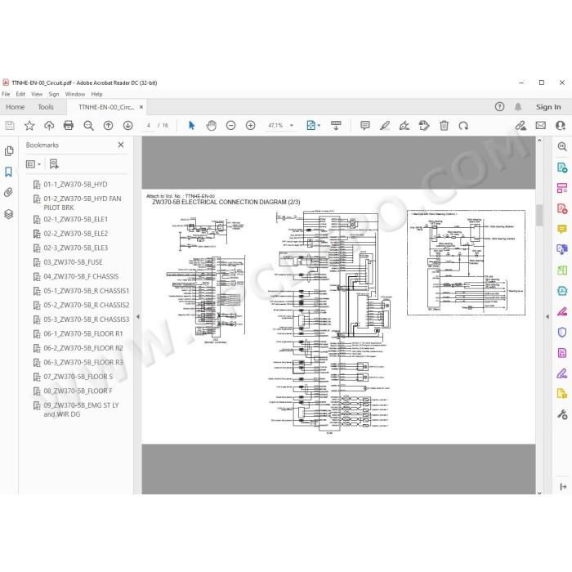The height and width of the screenshot is (572, 572).
Task: Open bookmark 09_ZW370-5B_EMG ST LY
Action: [81, 409]
